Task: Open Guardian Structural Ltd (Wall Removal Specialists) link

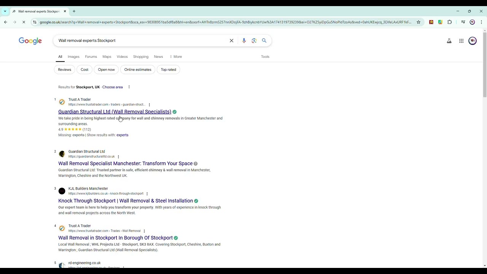Action: (115, 112)
